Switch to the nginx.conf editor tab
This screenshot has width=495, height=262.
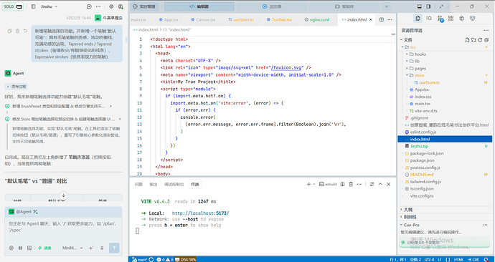coord(317,19)
